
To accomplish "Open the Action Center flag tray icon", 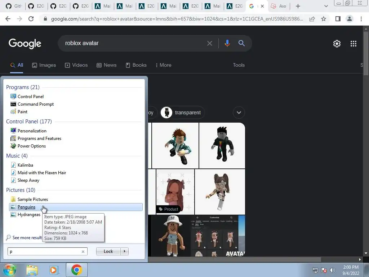I will (324, 270).
